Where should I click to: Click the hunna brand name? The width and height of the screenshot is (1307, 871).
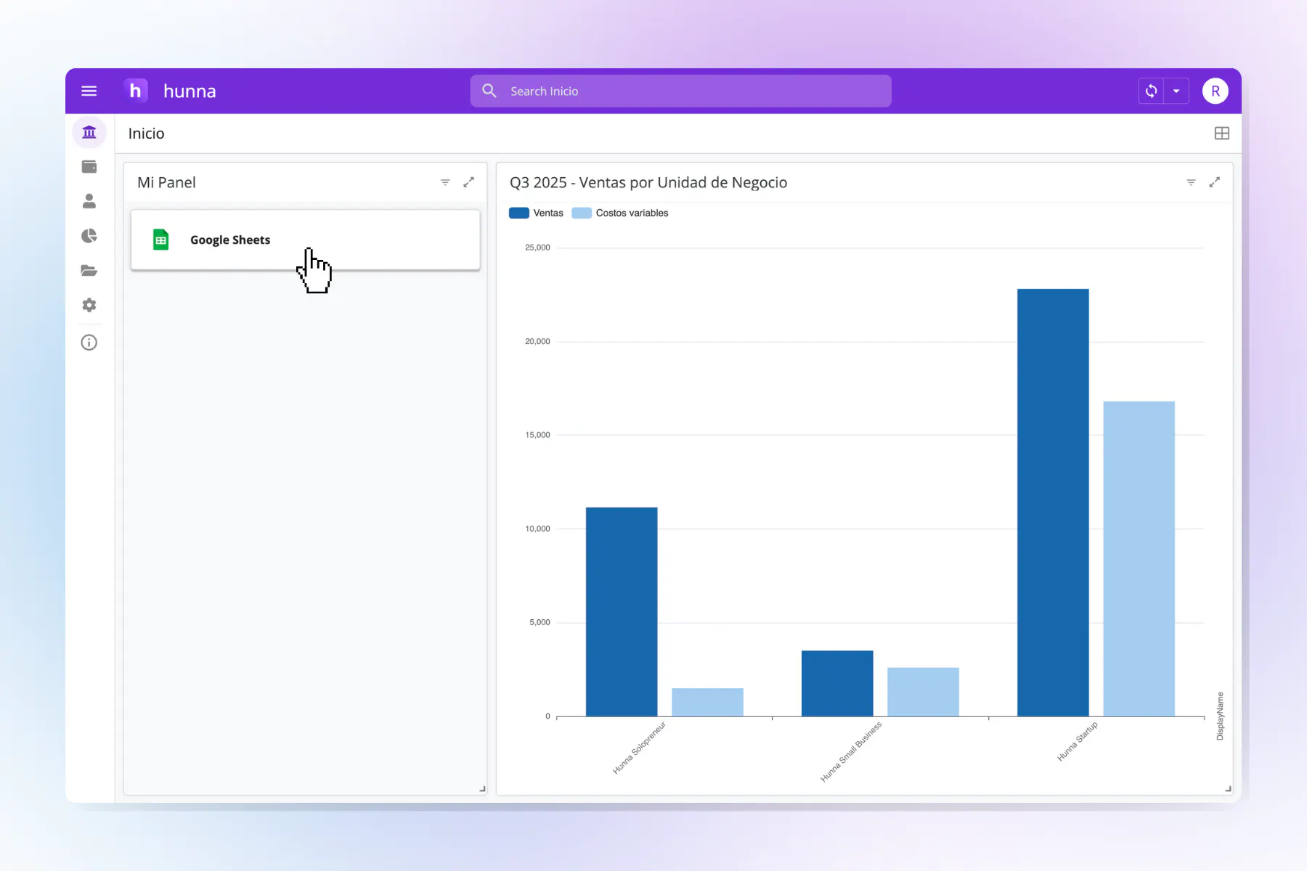click(x=190, y=91)
